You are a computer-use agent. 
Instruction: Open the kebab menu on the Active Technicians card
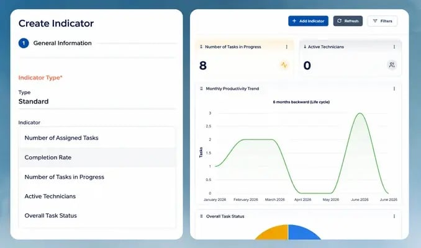(394, 46)
